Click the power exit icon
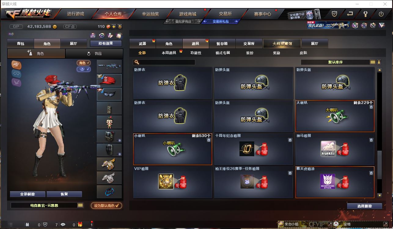Viewport: 393px width, 229px height. tap(381, 14)
